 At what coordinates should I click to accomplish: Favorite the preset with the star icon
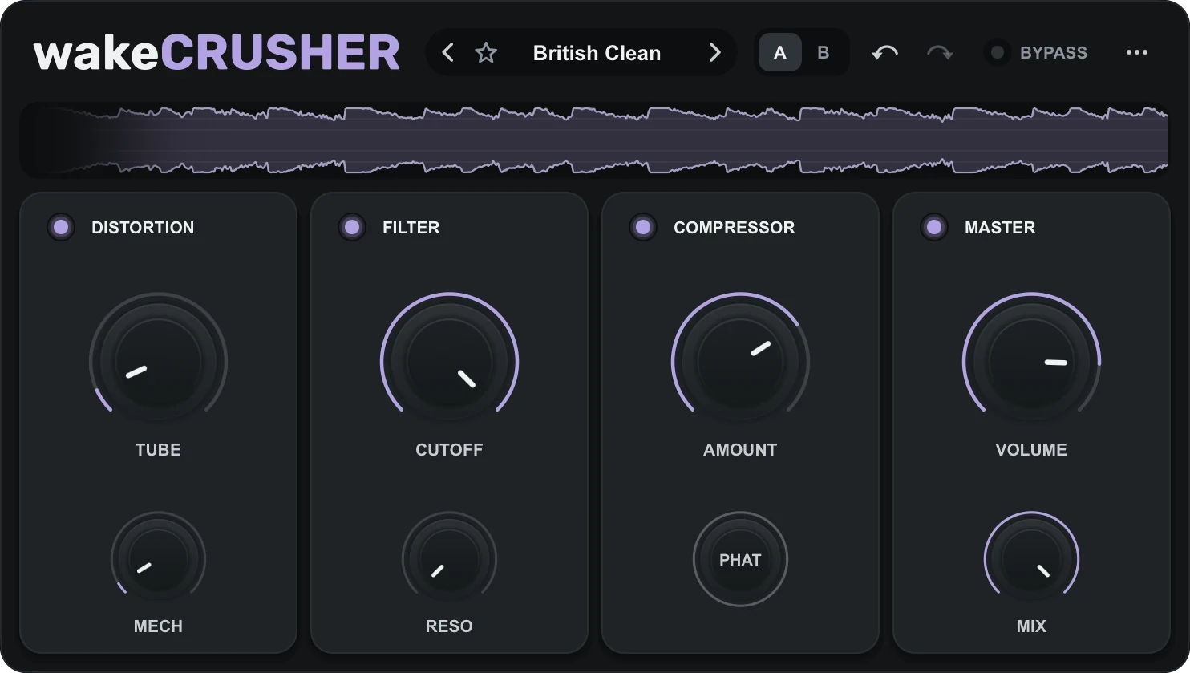pos(486,53)
